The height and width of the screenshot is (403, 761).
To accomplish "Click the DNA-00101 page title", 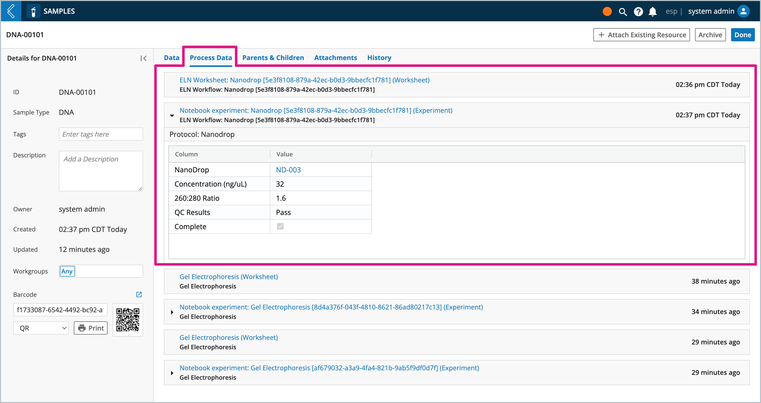I will pyautogui.click(x=25, y=34).
